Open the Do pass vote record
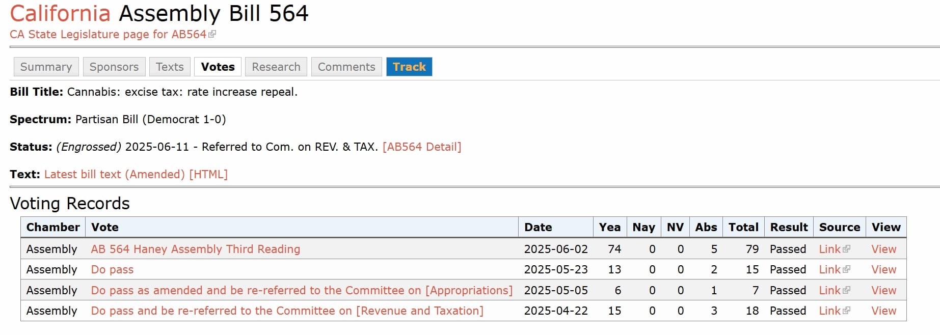This screenshot has width=940, height=335. coord(112,269)
